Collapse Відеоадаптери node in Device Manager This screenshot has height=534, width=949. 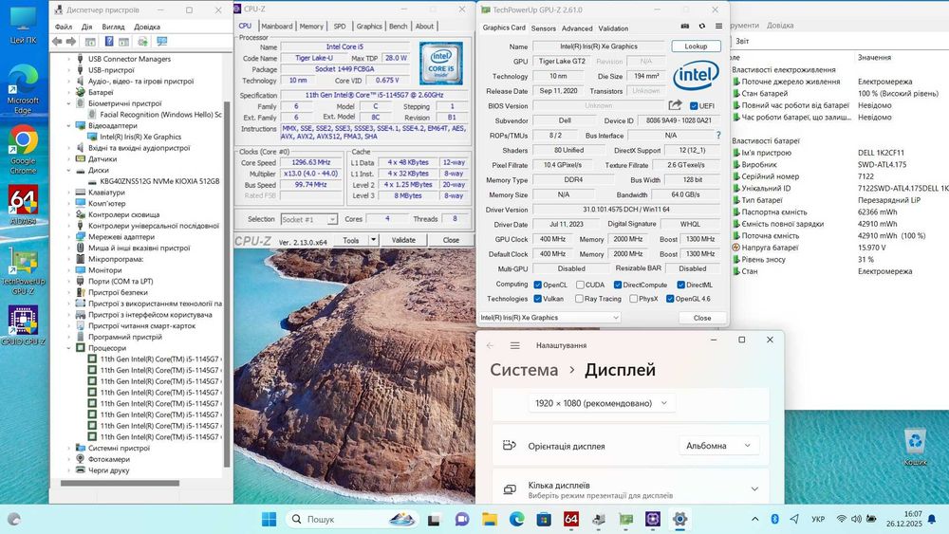coord(69,126)
